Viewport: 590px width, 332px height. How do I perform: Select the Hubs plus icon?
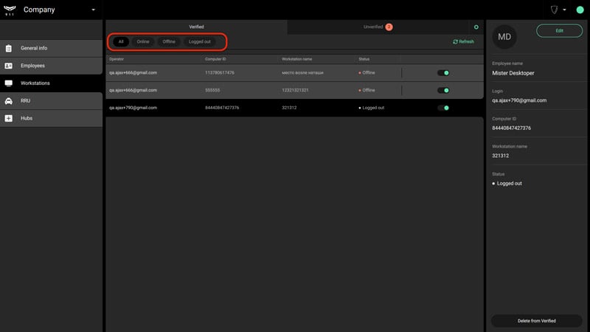click(9, 118)
